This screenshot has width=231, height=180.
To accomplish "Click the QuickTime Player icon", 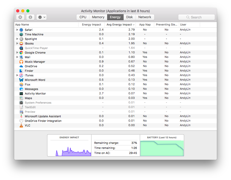I will pyautogui.click(x=21, y=48).
